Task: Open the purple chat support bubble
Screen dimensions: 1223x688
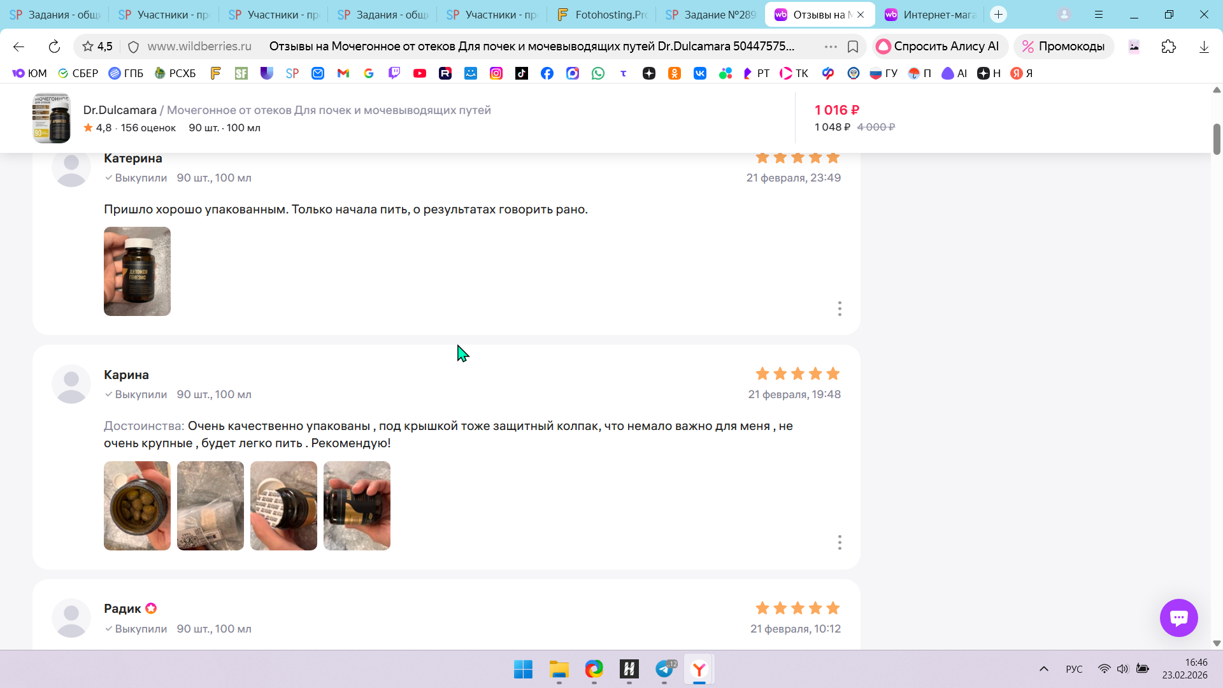Action: click(1178, 617)
